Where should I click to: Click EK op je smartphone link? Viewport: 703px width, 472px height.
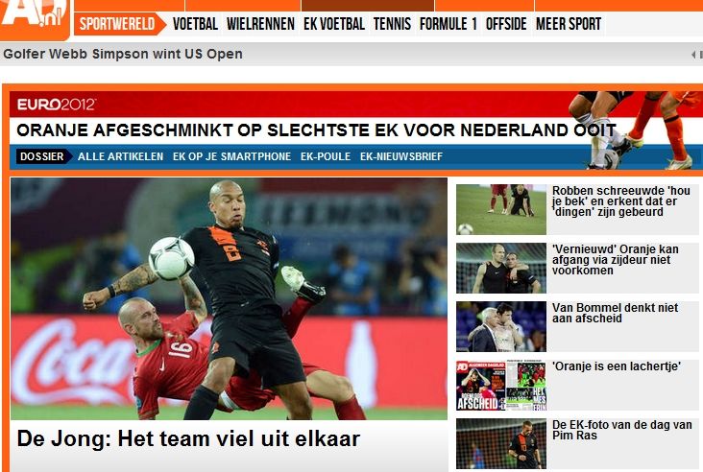(231, 156)
